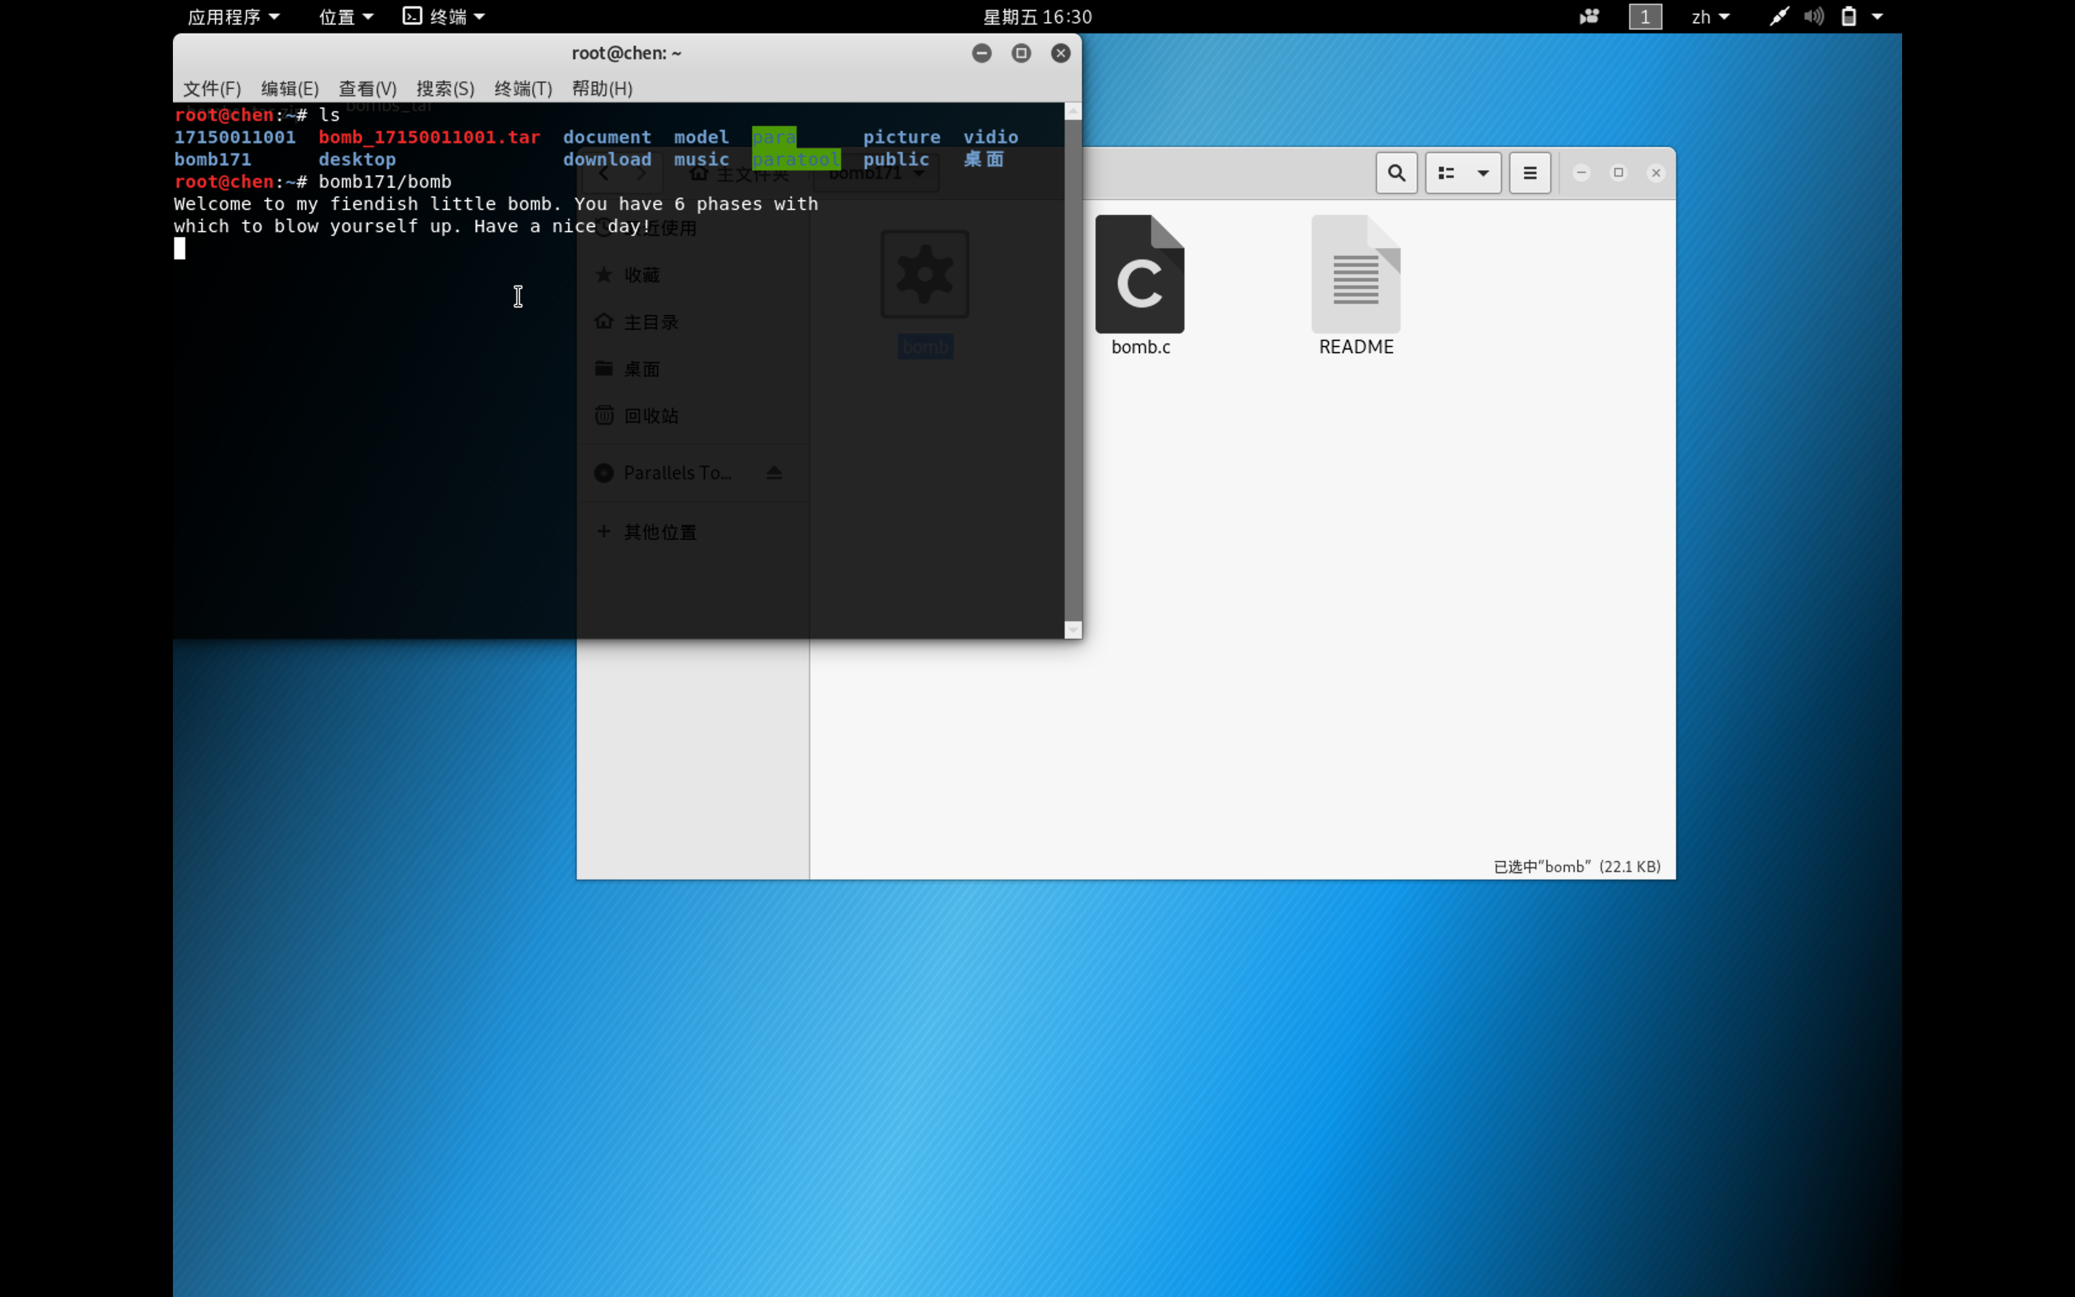Open the terminal 搜索(S) menu
The height and width of the screenshot is (1297, 2075).
click(445, 88)
